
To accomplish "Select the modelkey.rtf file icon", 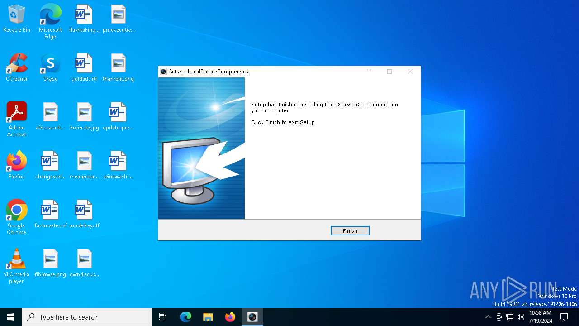I will [84, 215].
